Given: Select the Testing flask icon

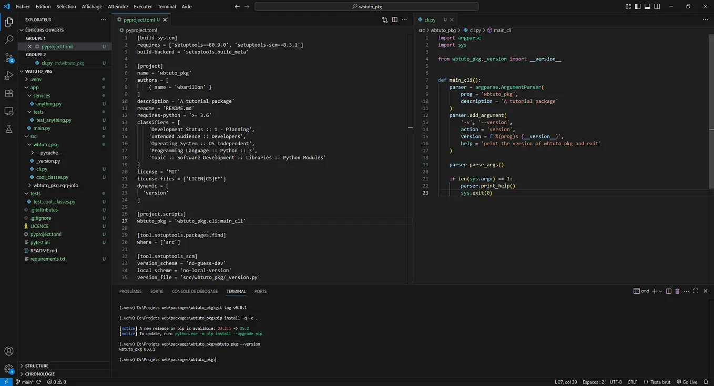Looking at the screenshot, I should (x=8, y=128).
